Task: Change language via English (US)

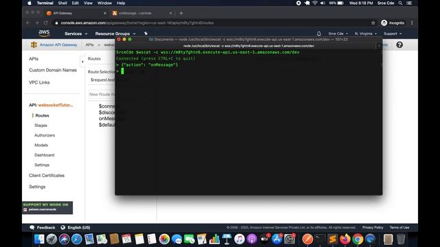Action: coord(76,227)
